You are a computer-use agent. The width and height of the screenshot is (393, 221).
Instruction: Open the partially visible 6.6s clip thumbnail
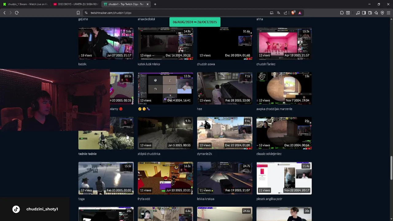point(165,214)
